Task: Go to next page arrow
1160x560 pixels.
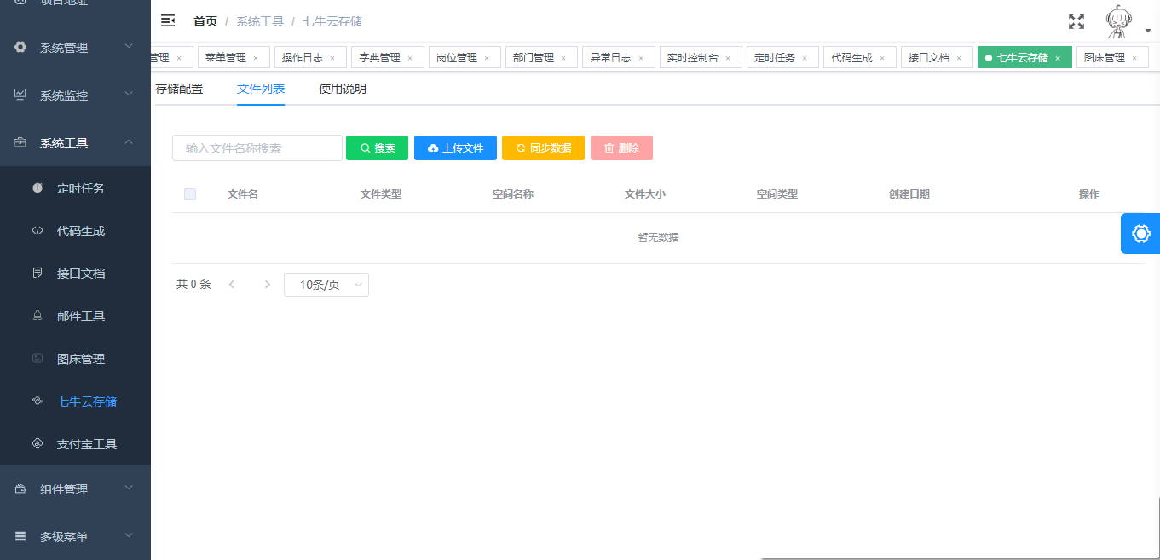Action: (x=268, y=285)
